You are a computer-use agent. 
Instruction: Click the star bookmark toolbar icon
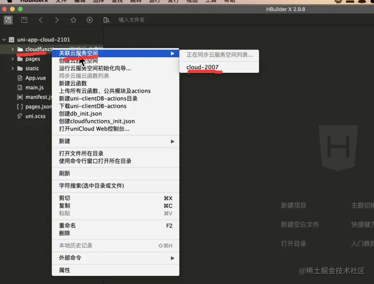point(73,20)
